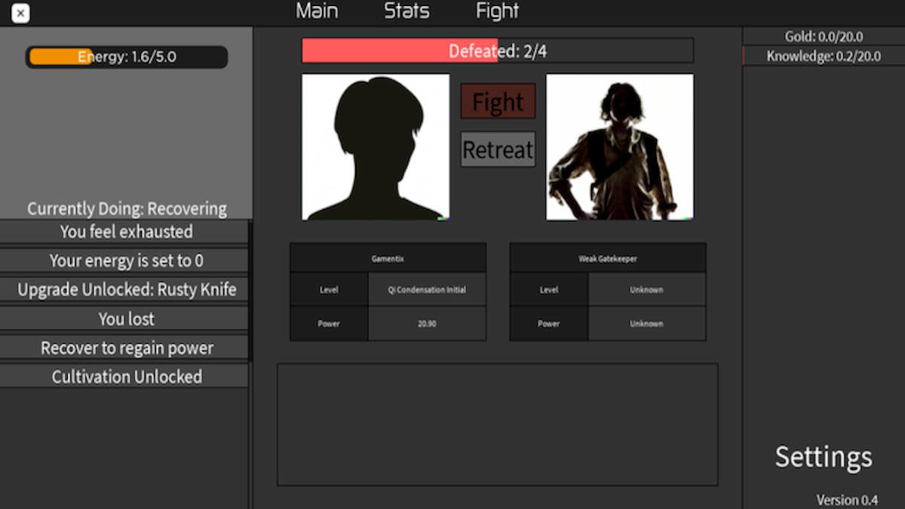
Task: Click the 'Recover to regain power' message
Action: click(x=126, y=348)
